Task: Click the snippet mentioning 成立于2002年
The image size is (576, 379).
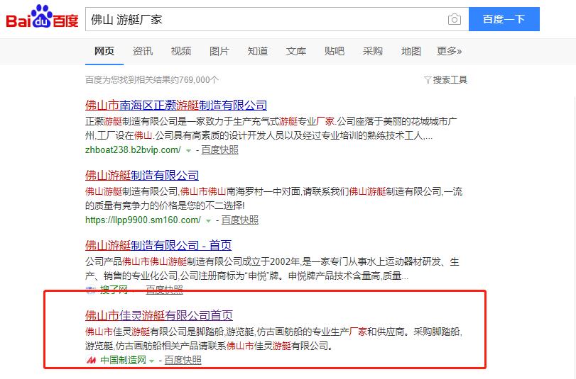Action: (x=272, y=268)
